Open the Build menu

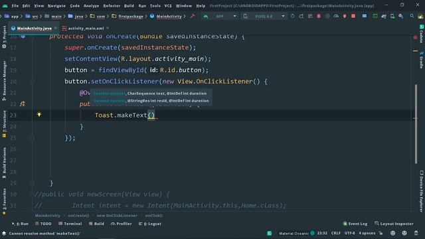129,6
